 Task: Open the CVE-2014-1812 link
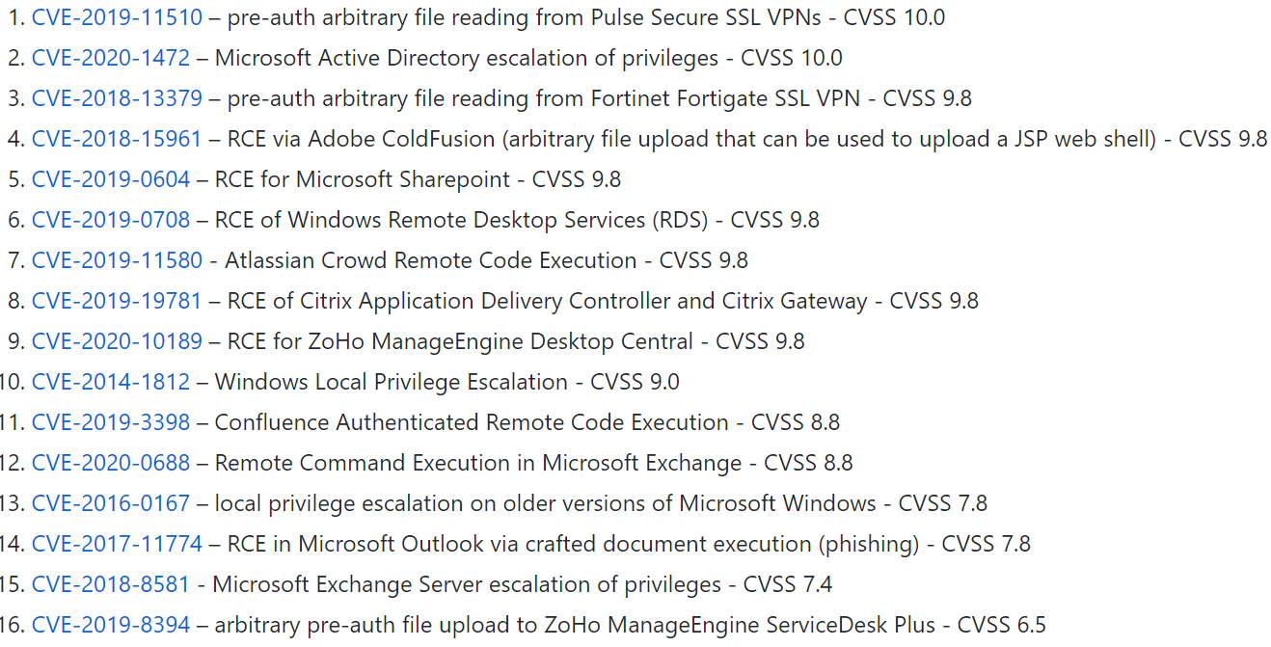click(111, 382)
